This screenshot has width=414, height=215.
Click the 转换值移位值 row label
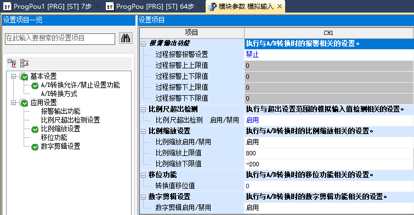175,186
